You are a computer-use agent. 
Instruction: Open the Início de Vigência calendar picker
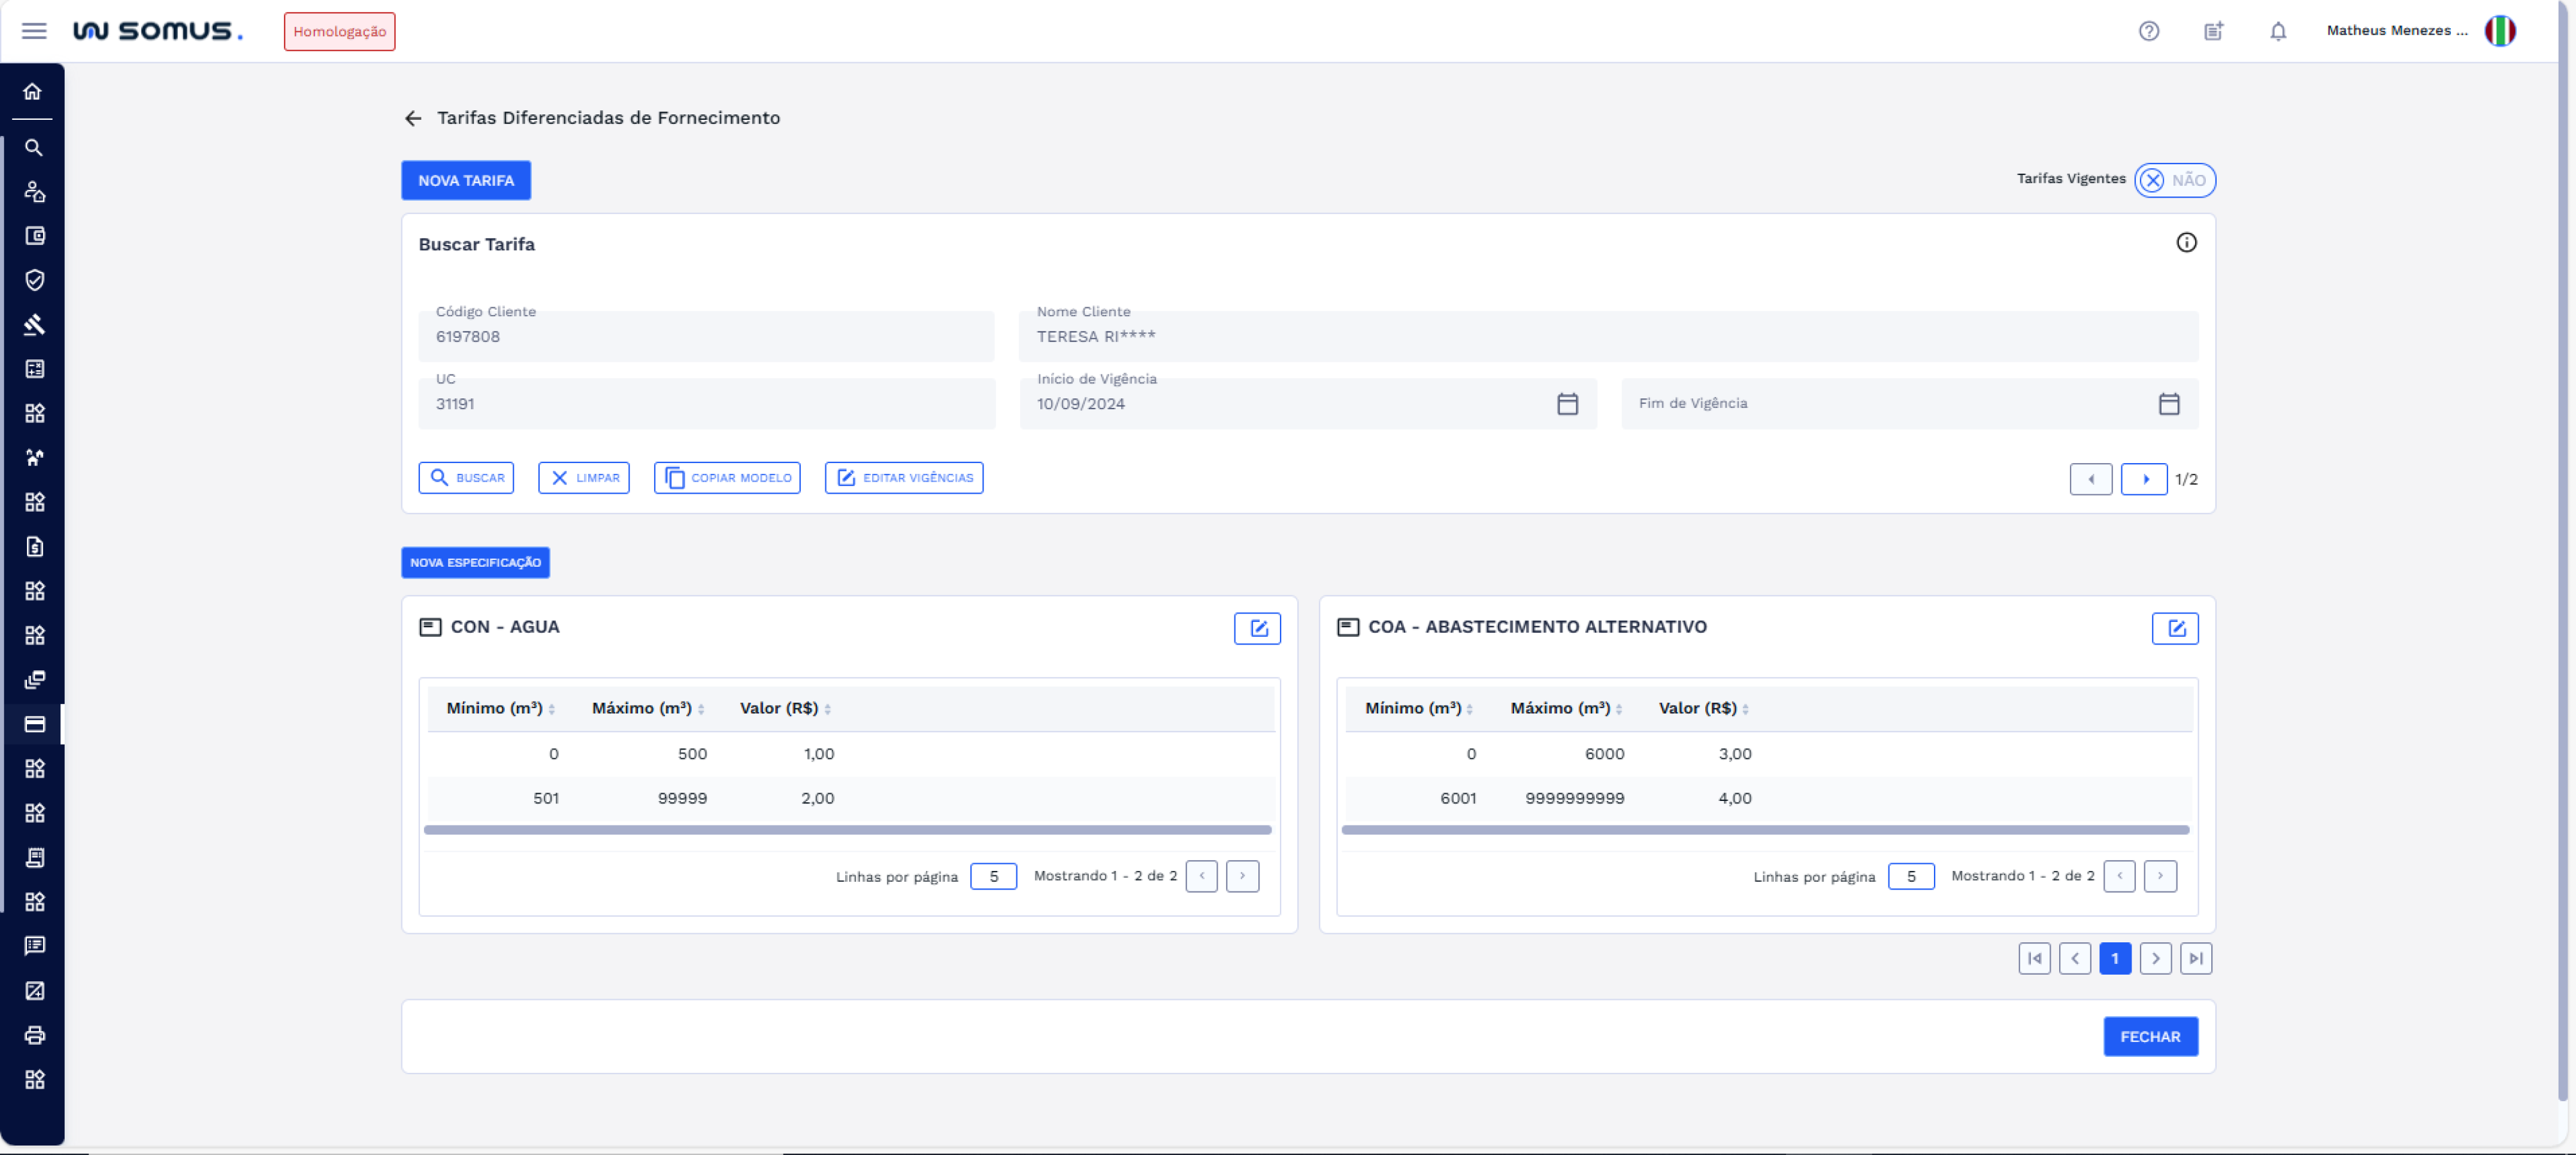(1567, 404)
